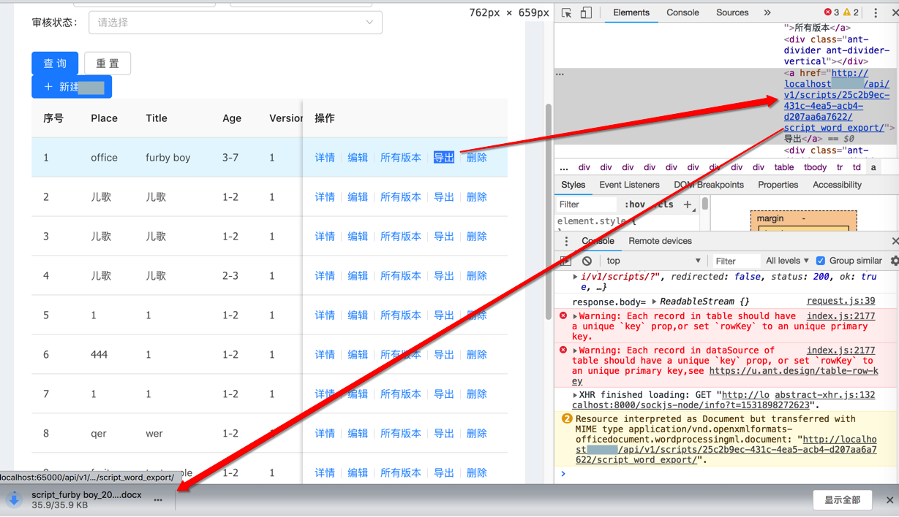Image resolution: width=899 pixels, height=517 pixels.
Task: Open the console drawer three-dot menu
Action: pyautogui.click(x=566, y=241)
